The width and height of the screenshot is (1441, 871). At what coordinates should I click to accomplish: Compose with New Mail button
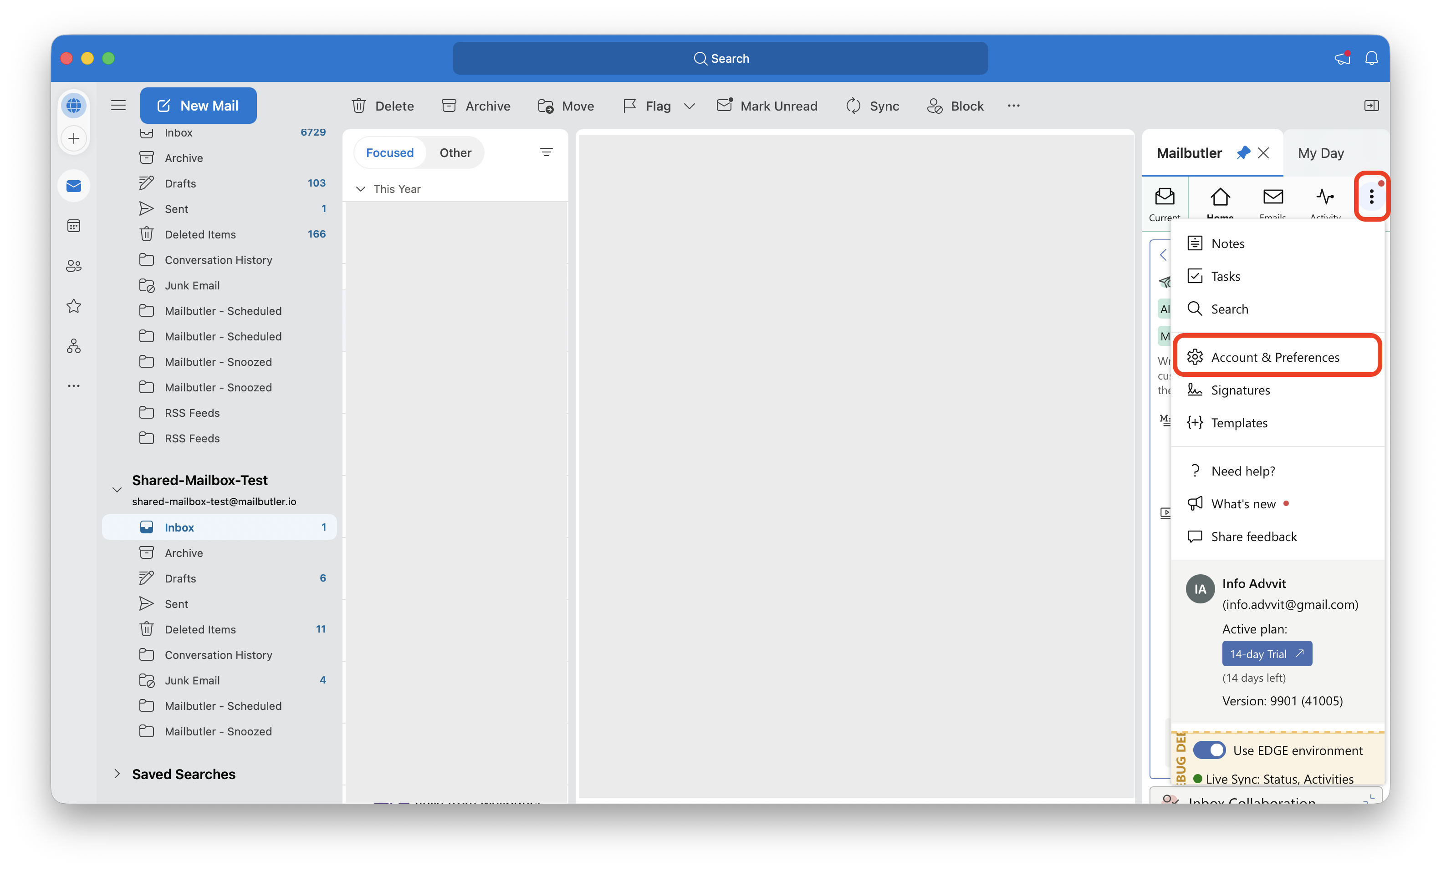tap(198, 106)
